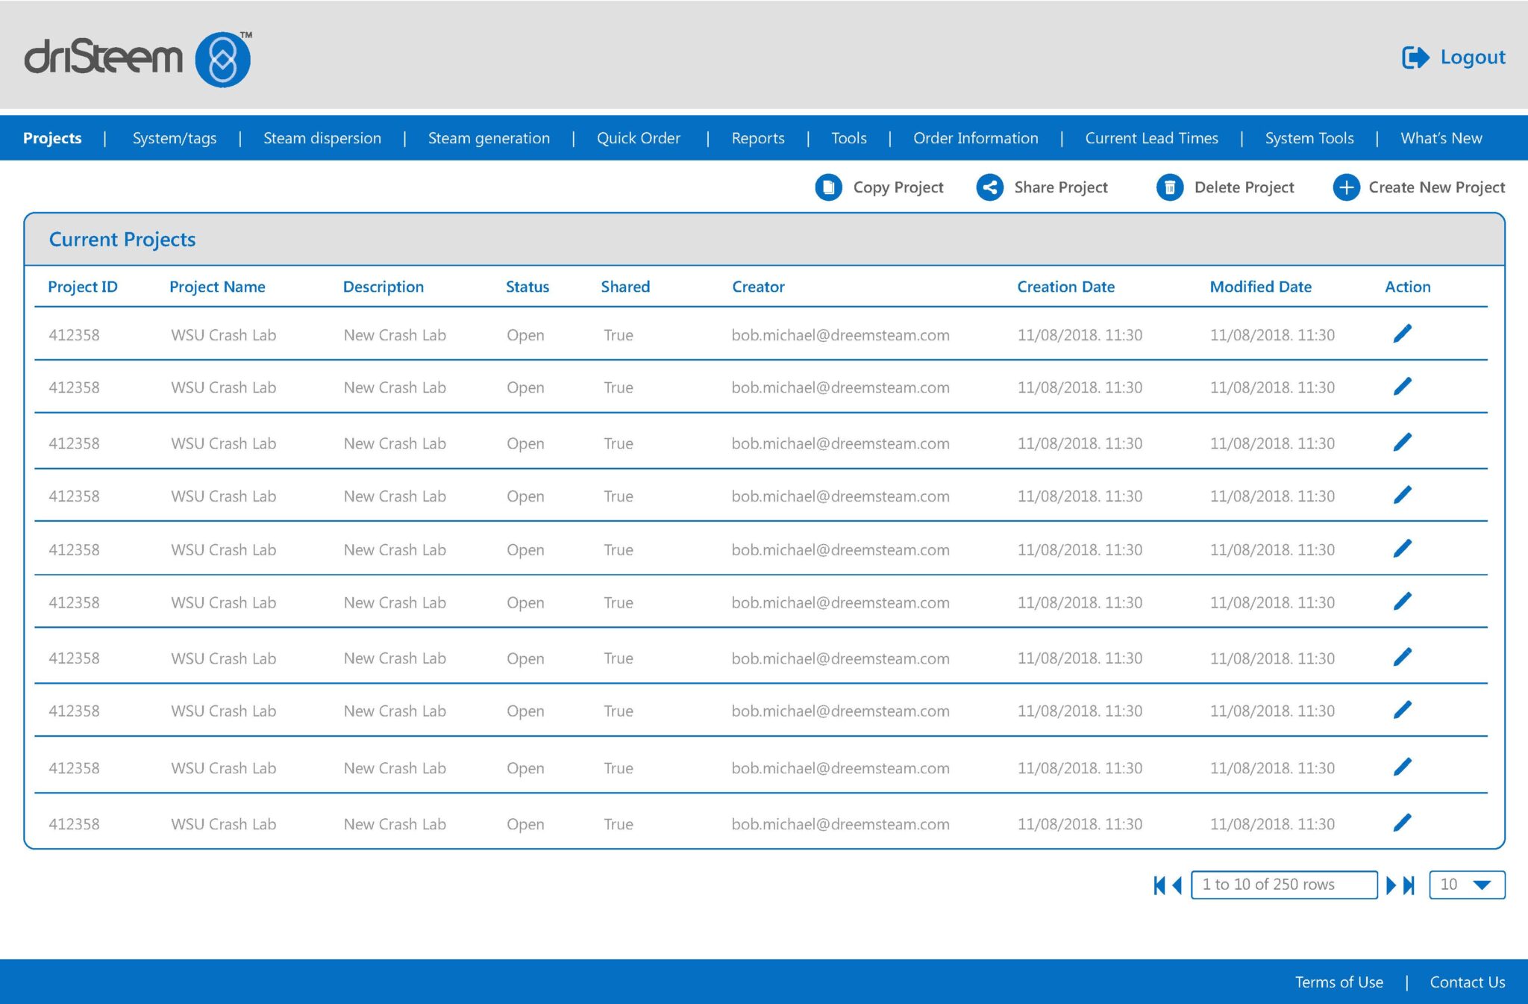Open the Steam dispersion menu
Image resolution: width=1528 pixels, height=1004 pixels.
click(x=322, y=138)
